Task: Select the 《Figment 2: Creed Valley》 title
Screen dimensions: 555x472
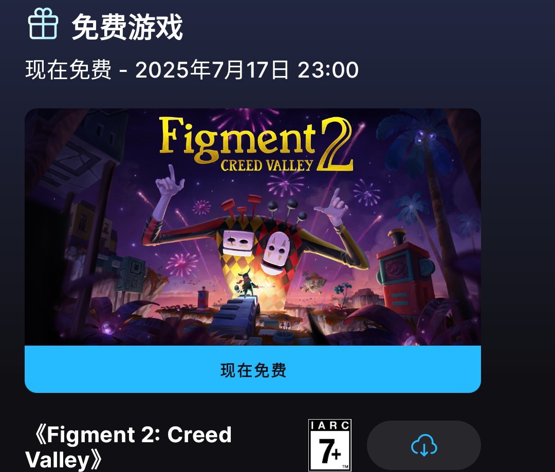Action: 128,447
